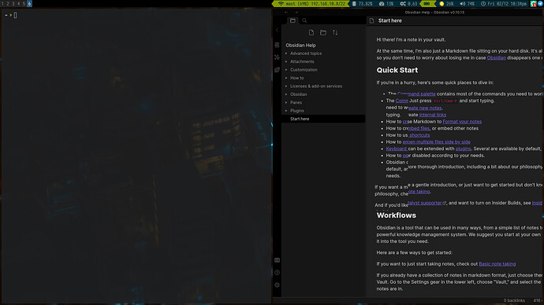This screenshot has width=544, height=305.
Task: Select the Start here note in the file list
Action: click(x=323, y=119)
